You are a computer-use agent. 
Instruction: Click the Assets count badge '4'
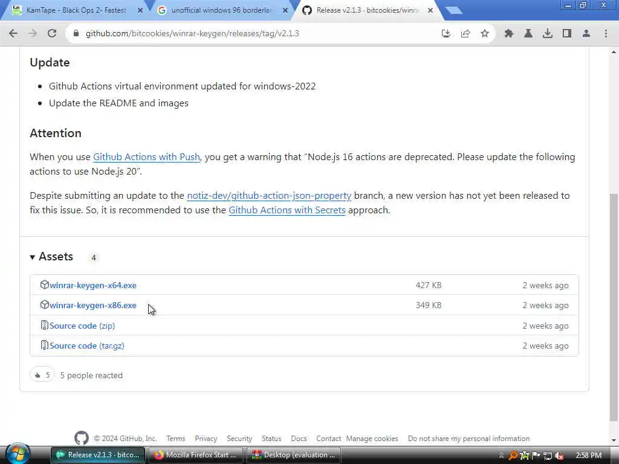[94, 257]
